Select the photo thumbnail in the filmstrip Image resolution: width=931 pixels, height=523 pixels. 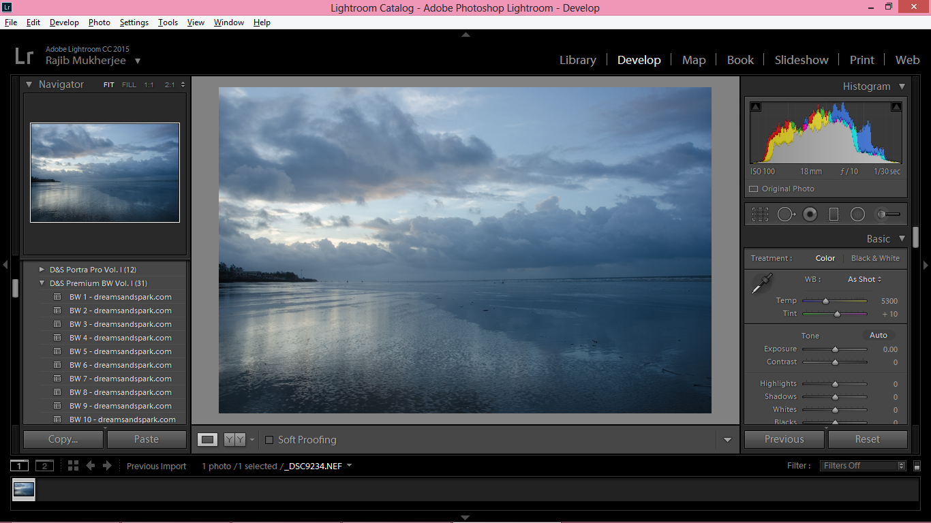click(23, 489)
